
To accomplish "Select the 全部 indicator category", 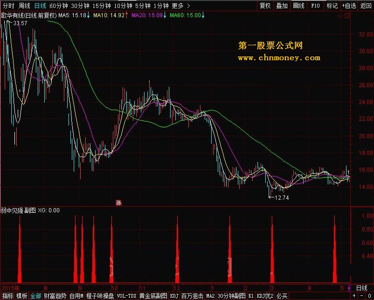I will pyautogui.click(x=35, y=296).
